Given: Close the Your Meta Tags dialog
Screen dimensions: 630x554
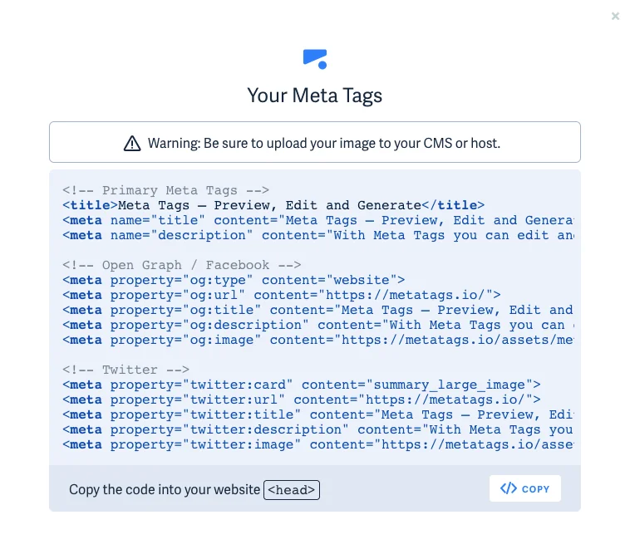Looking at the screenshot, I should (615, 16).
